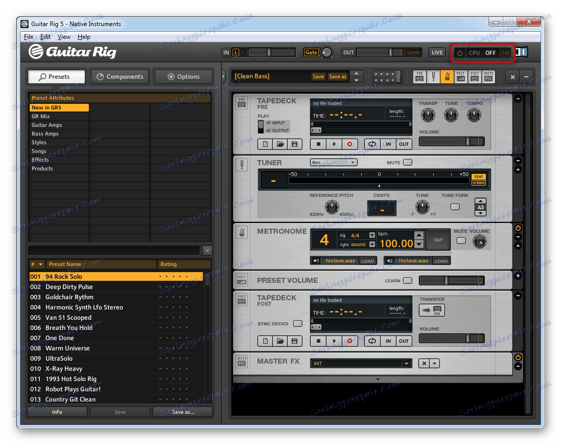Show the Tuner via toolbar tuning fork icon

[433, 77]
